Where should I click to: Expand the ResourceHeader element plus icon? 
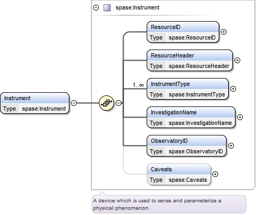[x=237, y=61]
